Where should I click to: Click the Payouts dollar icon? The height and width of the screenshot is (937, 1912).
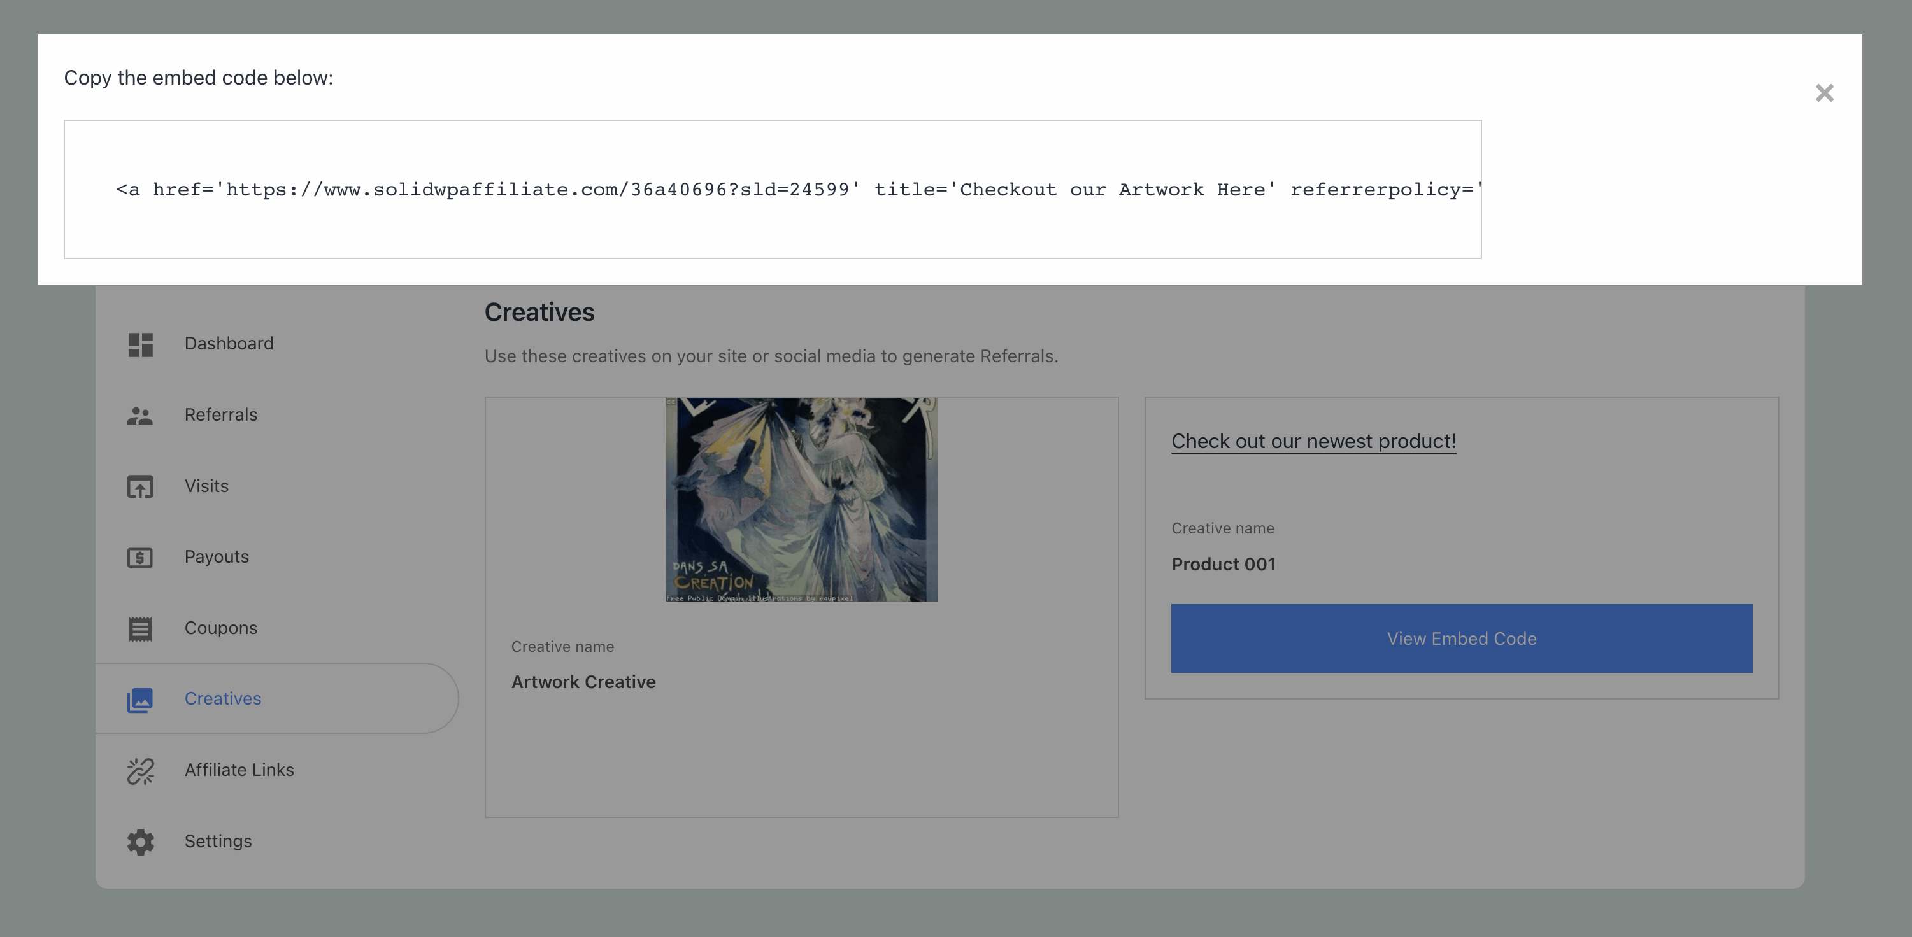click(x=139, y=557)
